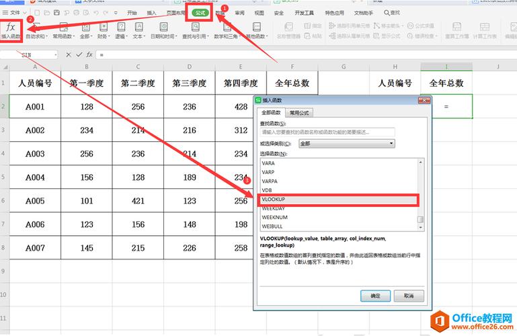Click the OK (确定) button in dialog
The height and width of the screenshot is (336, 517).
click(375, 296)
